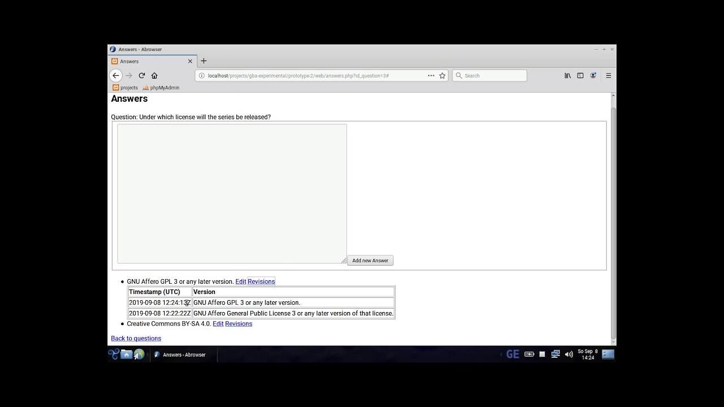Go back to the previous page

click(x=115, y=75)
